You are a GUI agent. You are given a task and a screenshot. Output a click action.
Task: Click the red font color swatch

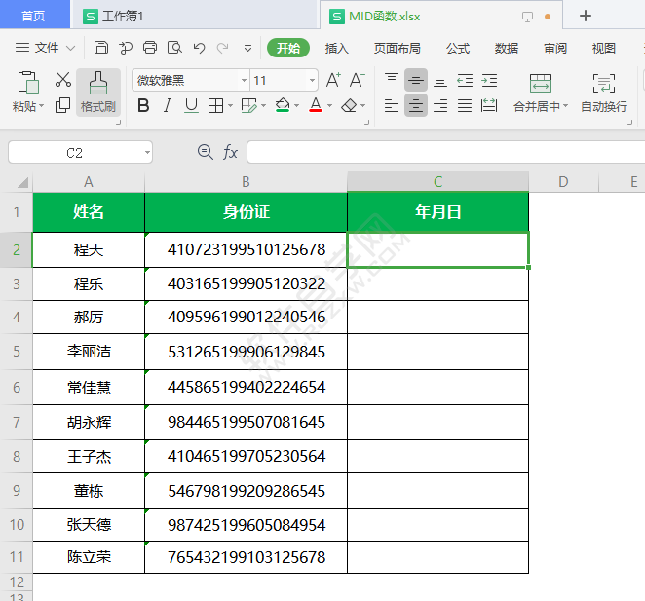click(316, 105)
